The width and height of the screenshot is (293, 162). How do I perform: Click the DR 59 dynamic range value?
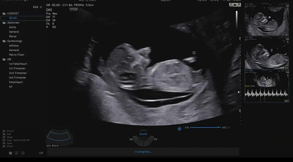[51, 20]
